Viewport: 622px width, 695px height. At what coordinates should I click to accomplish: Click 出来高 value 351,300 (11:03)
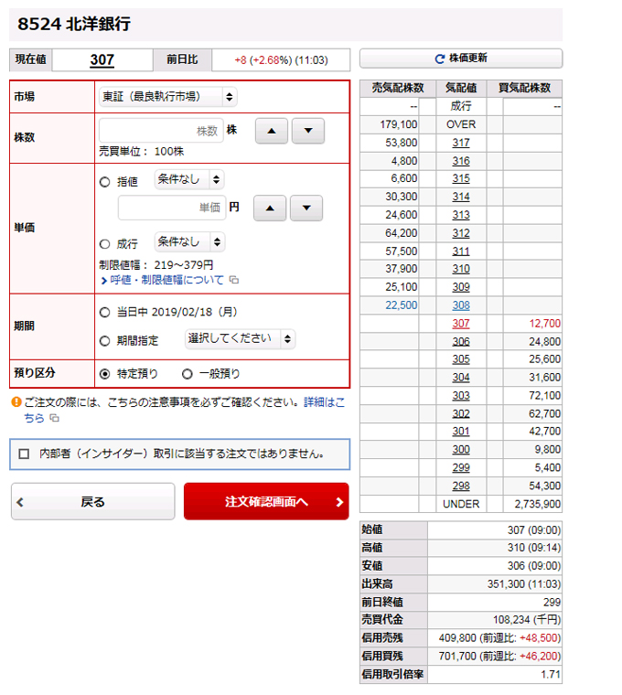[524, 584]
